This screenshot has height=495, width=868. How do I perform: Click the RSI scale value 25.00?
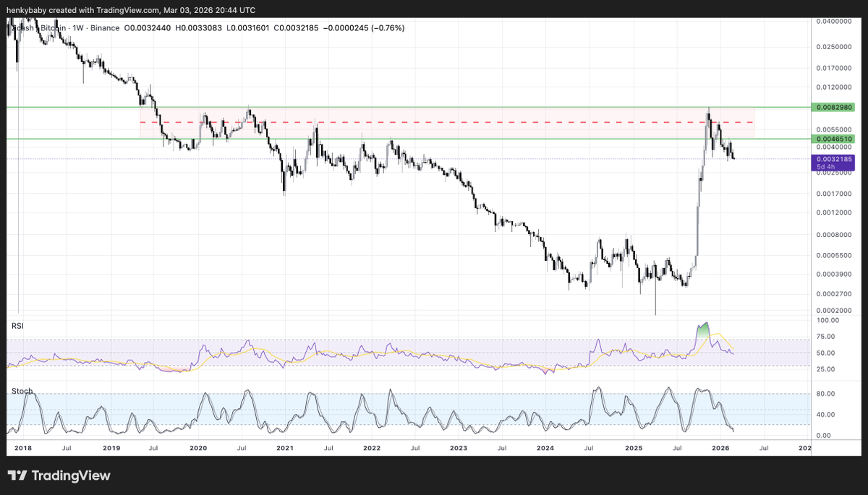click(x=827, y=369)
